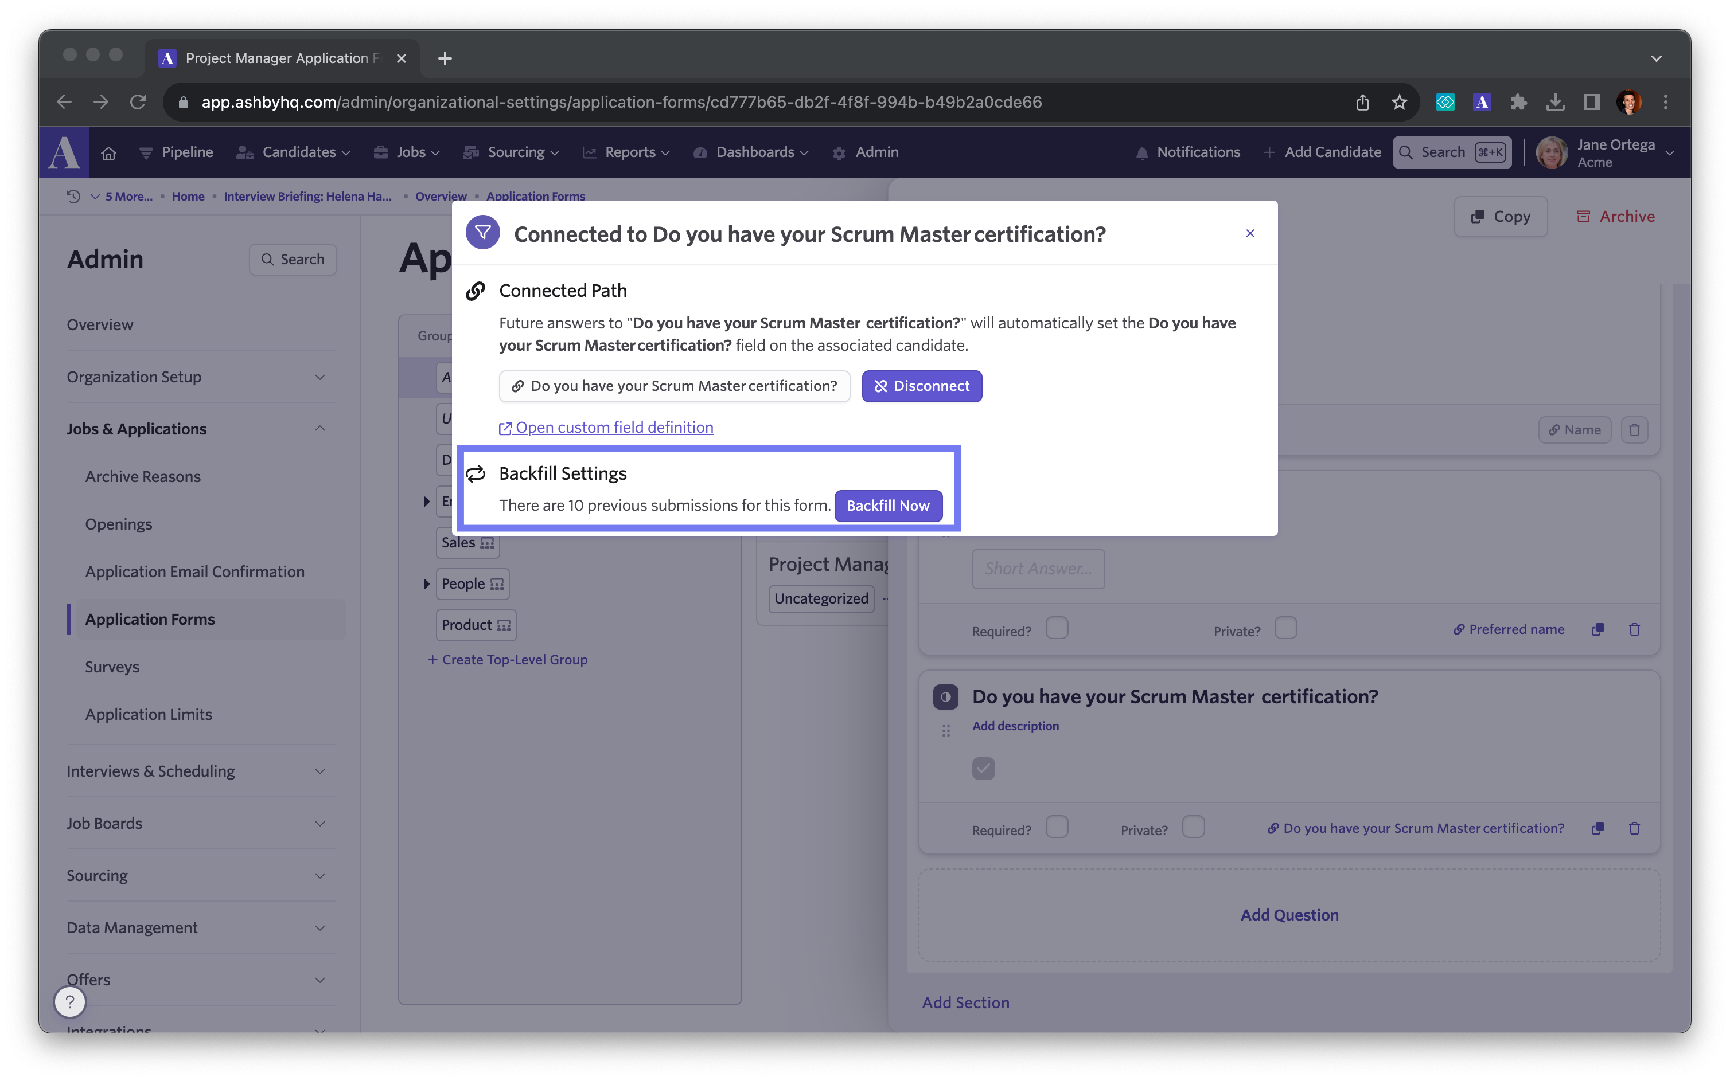
Task: Click the funnel/filter icon in modal header
Action: [485, 233]
